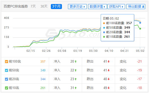Viewport: 149px width, 93px height.
Task: Switch to the 7天 time range tab
Action: [33, 7]
